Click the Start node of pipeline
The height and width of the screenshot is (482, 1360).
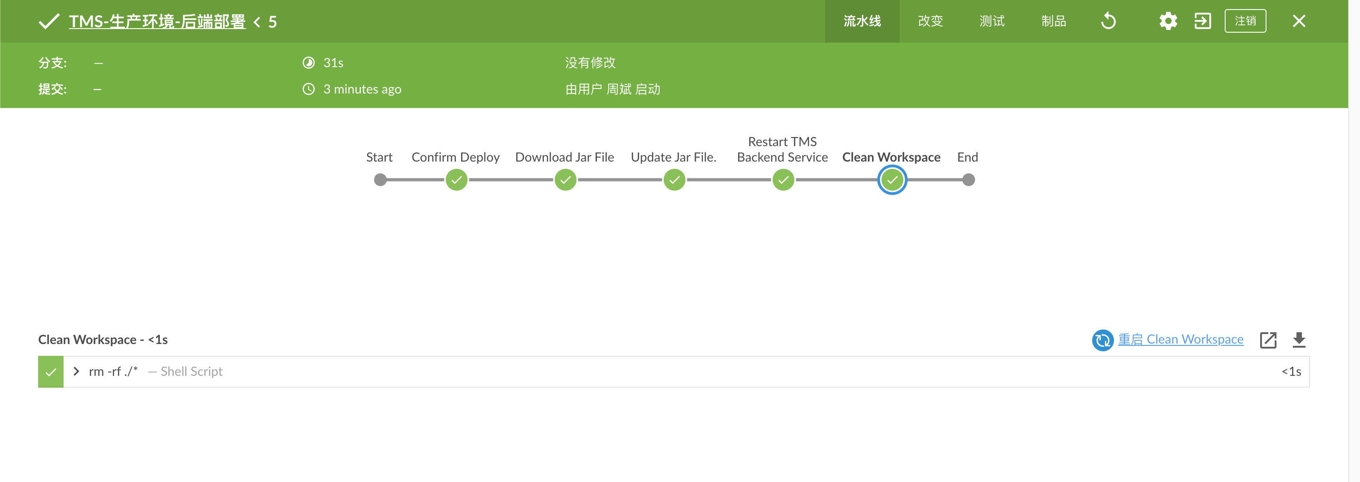click(x=379, y=180)
